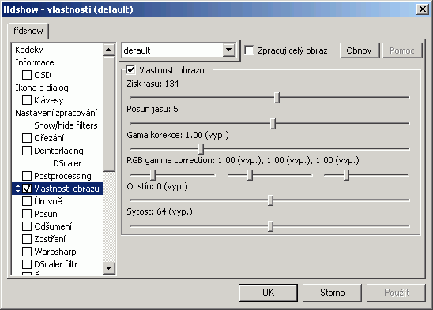The width and height of the screenshot is (433, 310).
Task: Select Show/hide filters entry
Action: click(66, 125)
